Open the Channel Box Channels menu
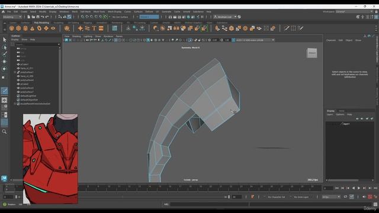 (331, 40)
